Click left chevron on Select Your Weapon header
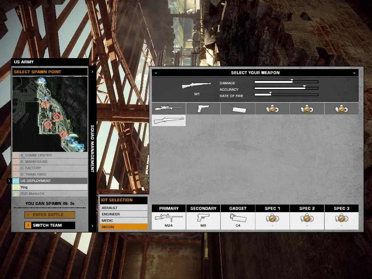The image size is (372, 279). tap(156, 73)
